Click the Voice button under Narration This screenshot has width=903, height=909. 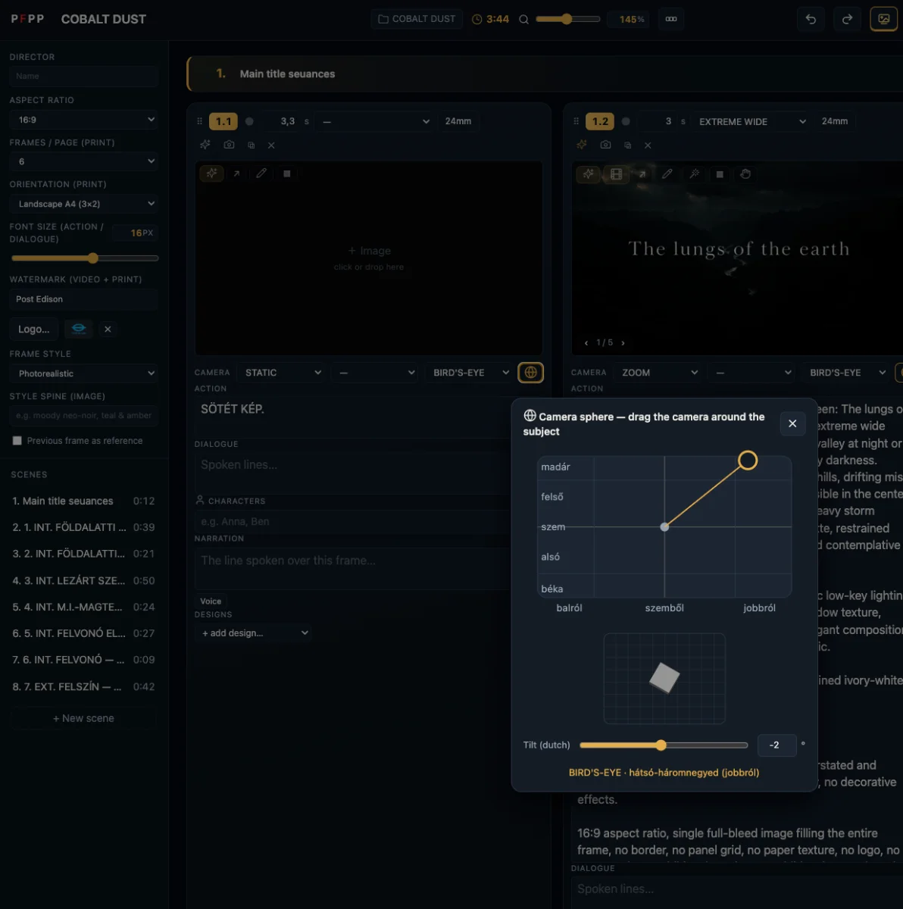pos(211,601)
